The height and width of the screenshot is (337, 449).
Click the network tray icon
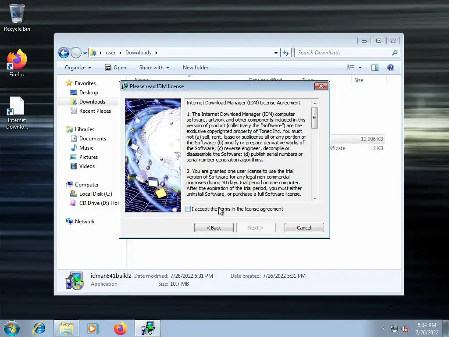pos(394,329)
